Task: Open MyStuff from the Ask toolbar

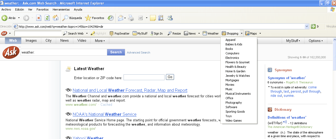Action: click(x=140, y=33)
